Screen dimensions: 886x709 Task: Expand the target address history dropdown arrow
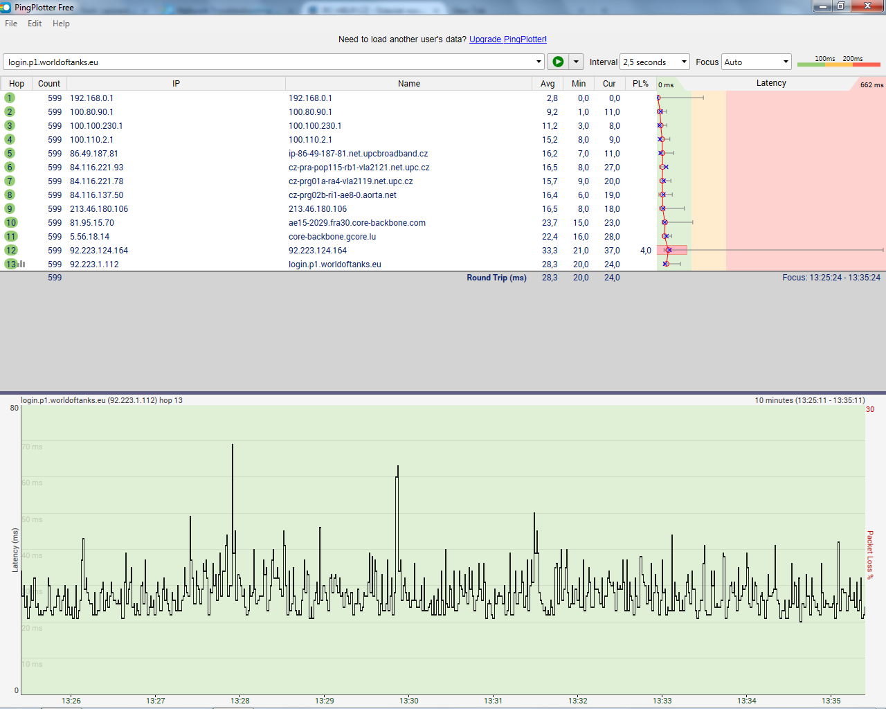coord(539,62)
